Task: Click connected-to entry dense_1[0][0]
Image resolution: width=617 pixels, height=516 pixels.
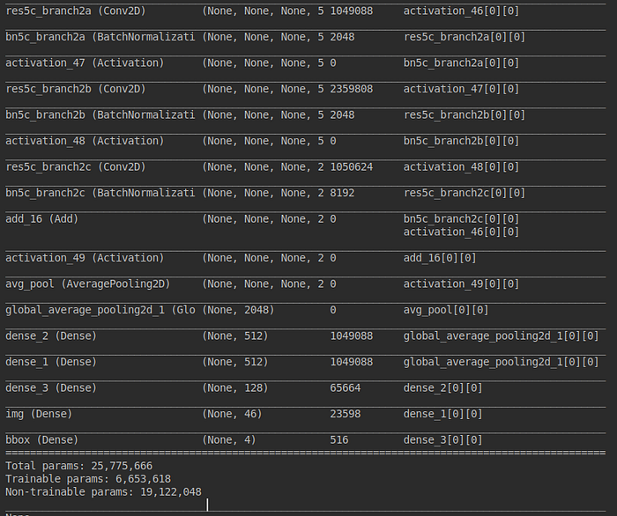Action: 442,414
